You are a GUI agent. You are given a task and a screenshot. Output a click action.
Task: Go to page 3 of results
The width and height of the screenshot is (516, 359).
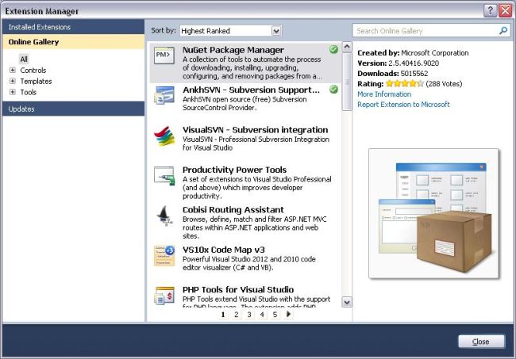(249, 315)
